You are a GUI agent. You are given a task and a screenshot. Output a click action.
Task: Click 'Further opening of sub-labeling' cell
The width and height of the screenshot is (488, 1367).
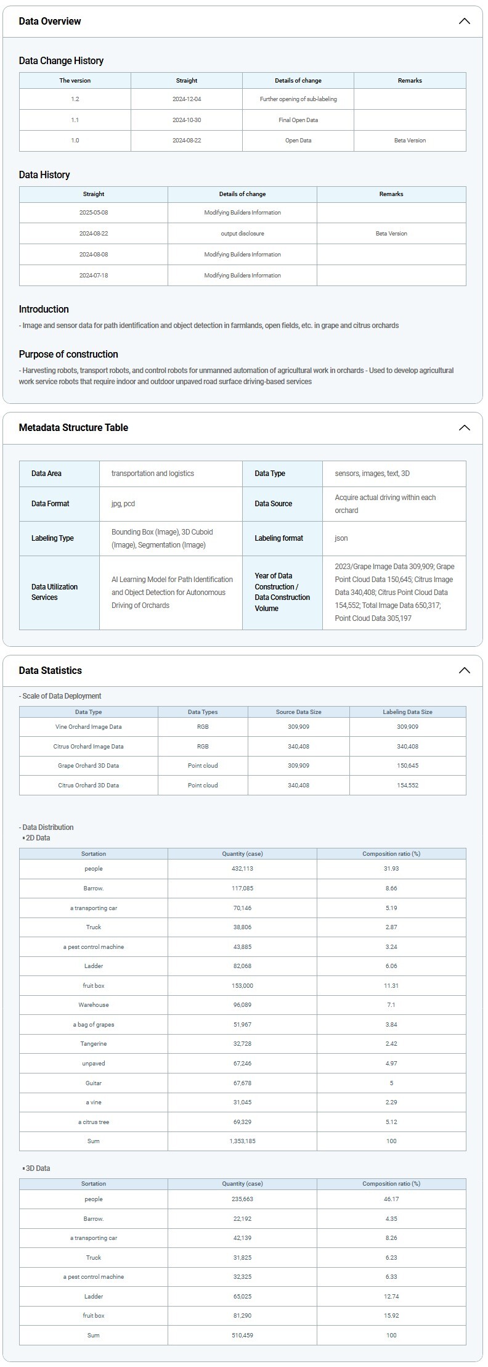298,99
